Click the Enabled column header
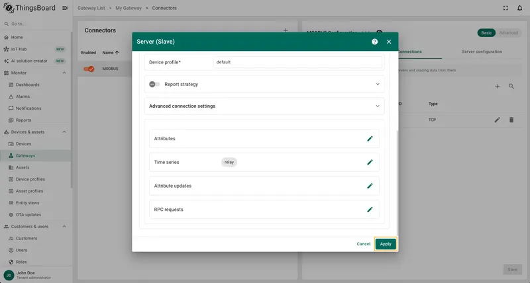The height and width of the screenshot is (283, 530). (89, 53)
